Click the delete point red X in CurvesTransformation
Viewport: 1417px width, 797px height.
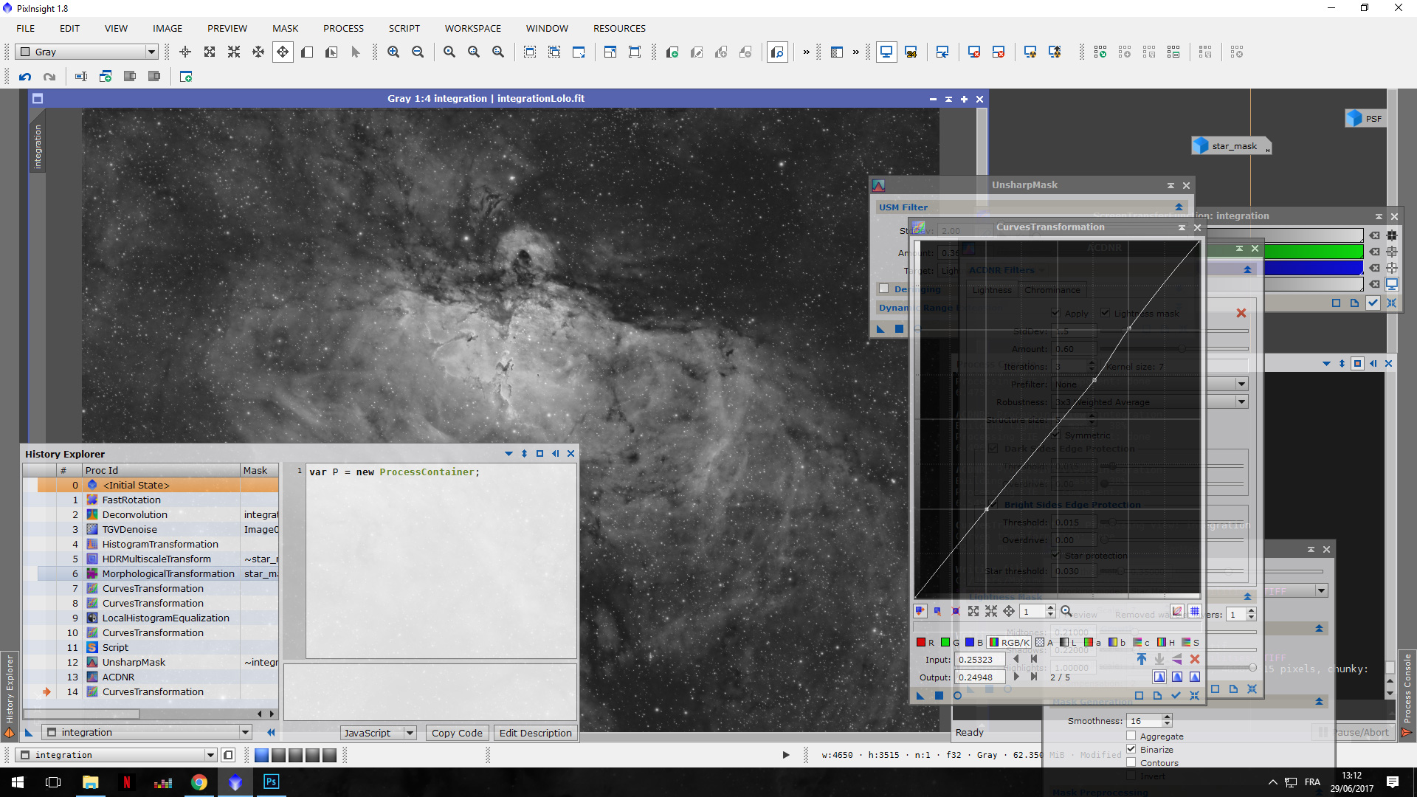(x=1195, y=659)
